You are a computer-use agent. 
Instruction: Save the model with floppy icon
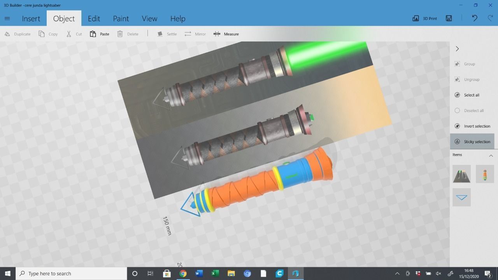coord(449,18)
